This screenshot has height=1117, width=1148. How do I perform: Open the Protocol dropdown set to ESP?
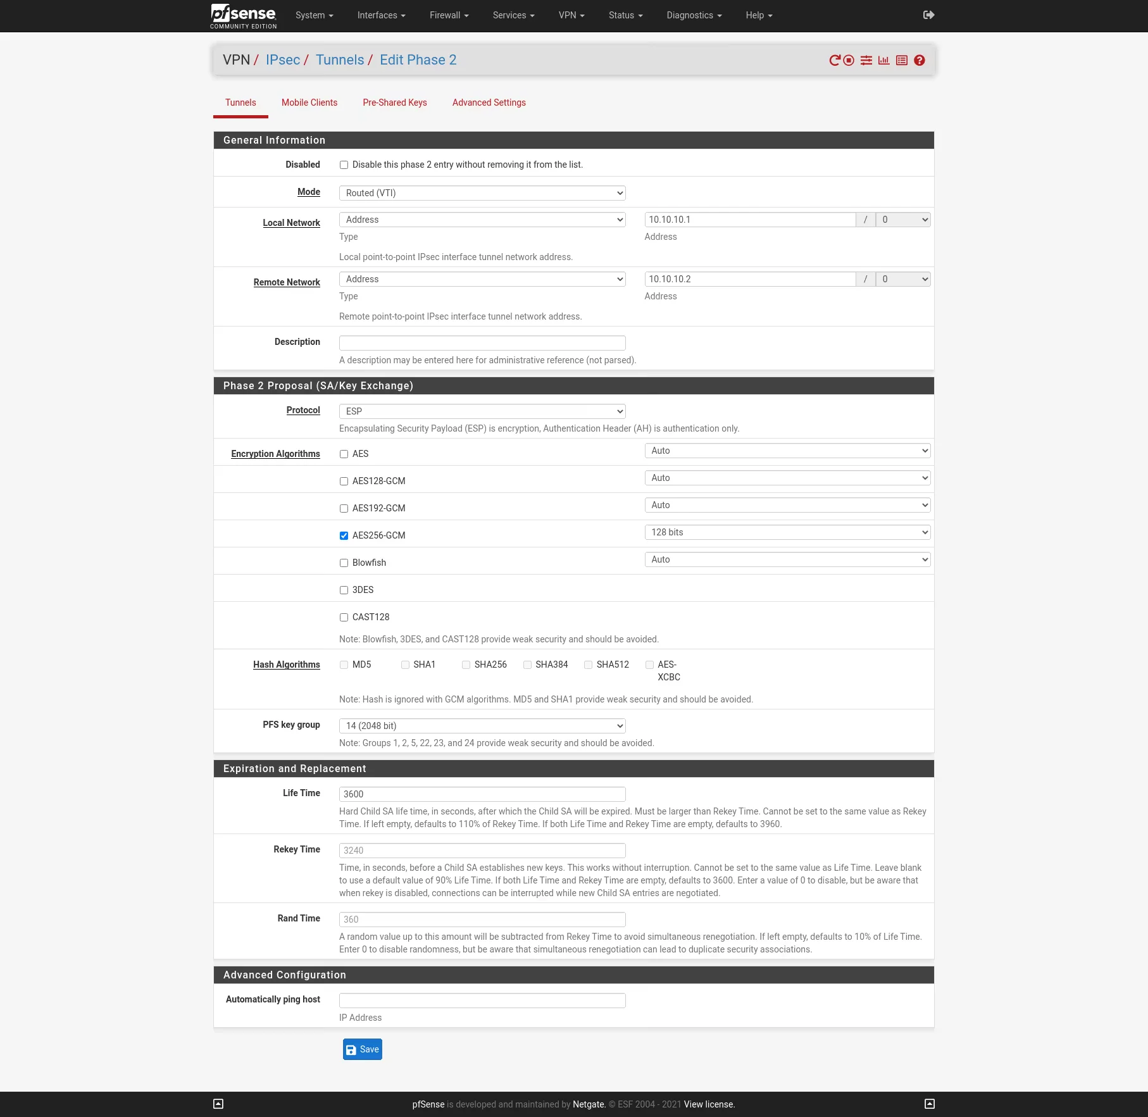tap(482, 411)
